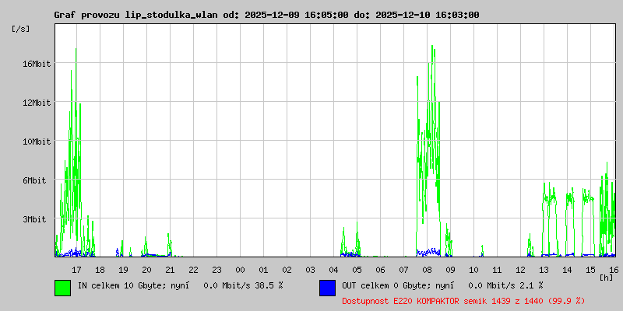Click the '01' hour label on x-axis
The height and width of the screenshot is (311, 623).
coord(263,270)
